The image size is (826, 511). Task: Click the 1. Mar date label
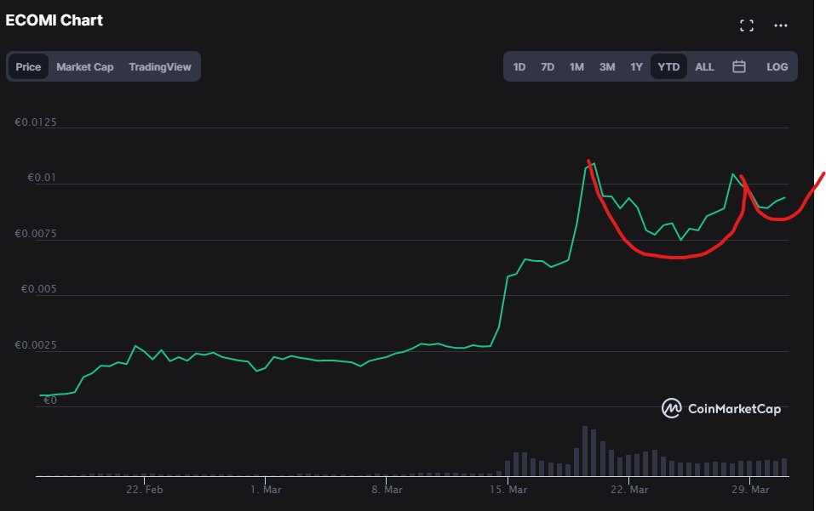point(266,490)
